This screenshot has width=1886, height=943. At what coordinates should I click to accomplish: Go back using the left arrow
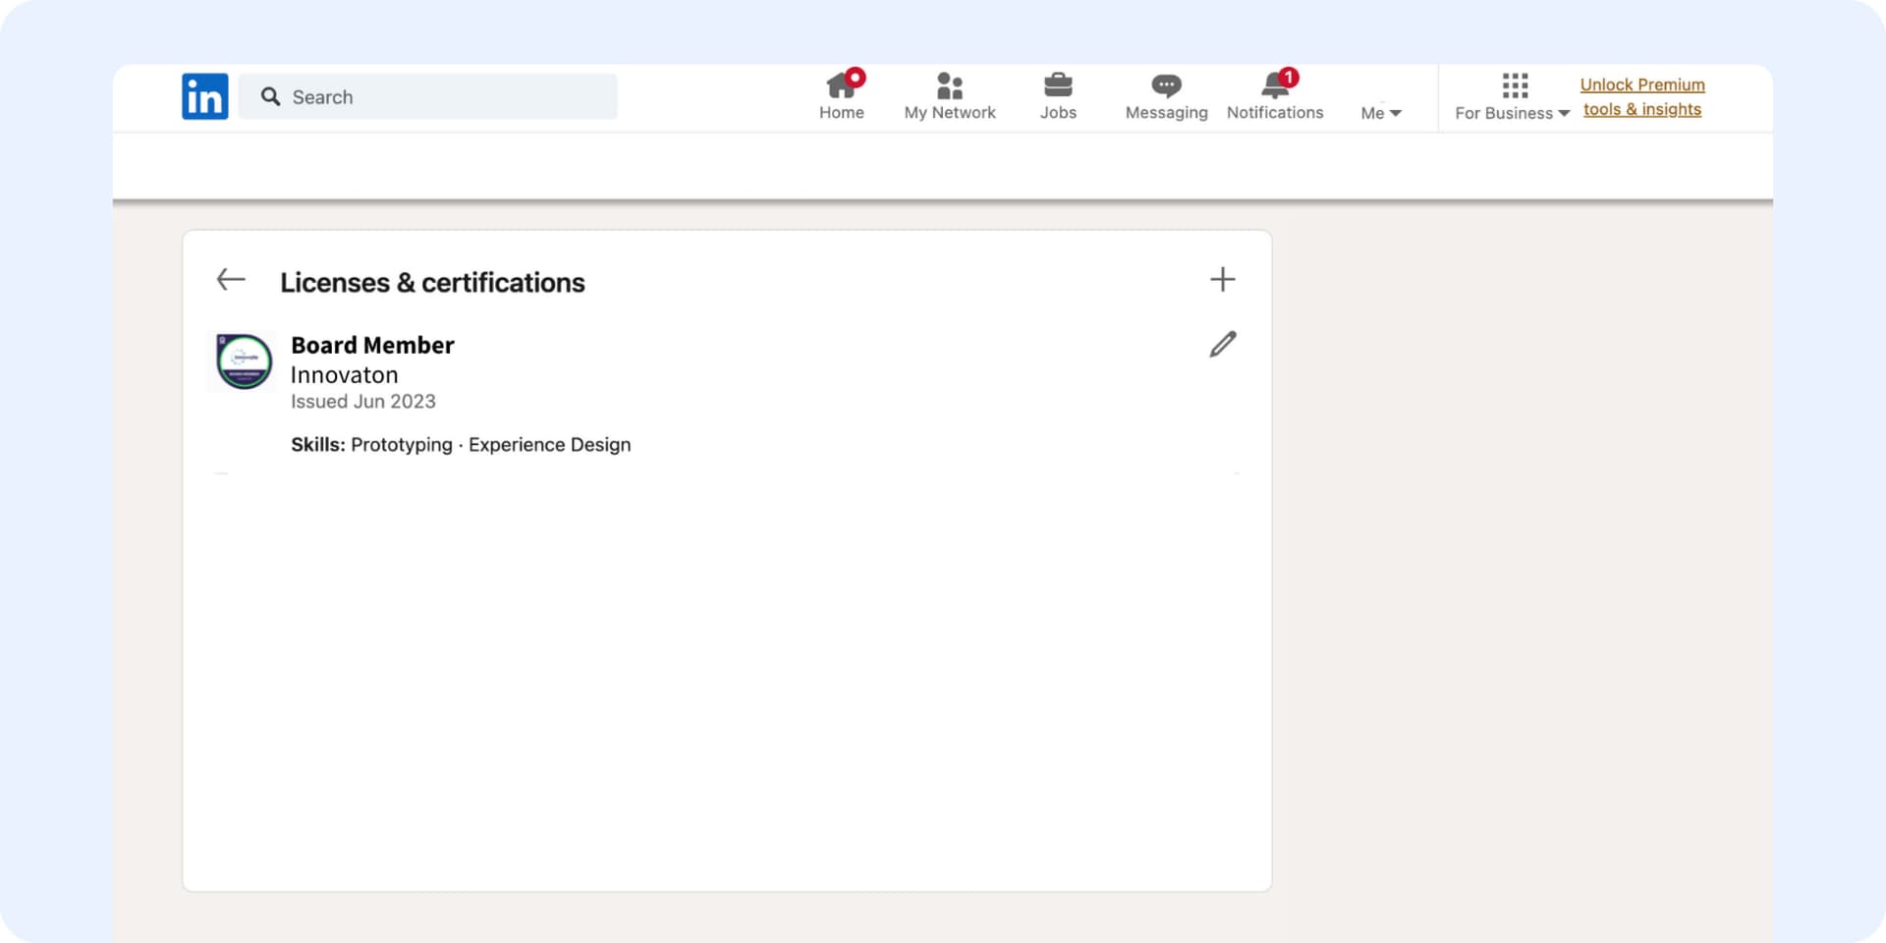pos(231,280)
